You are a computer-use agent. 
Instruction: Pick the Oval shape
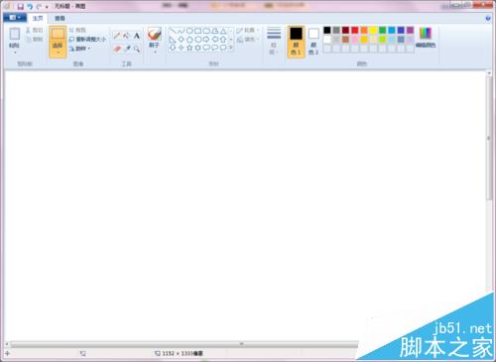tap(189, 31)
